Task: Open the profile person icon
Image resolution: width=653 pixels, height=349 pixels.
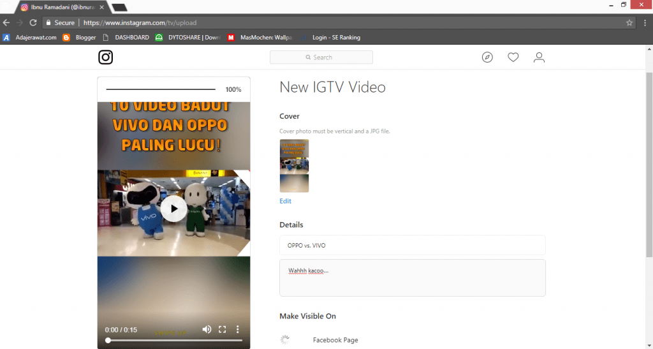Action: pyautogui.click(x=539, y=57)
